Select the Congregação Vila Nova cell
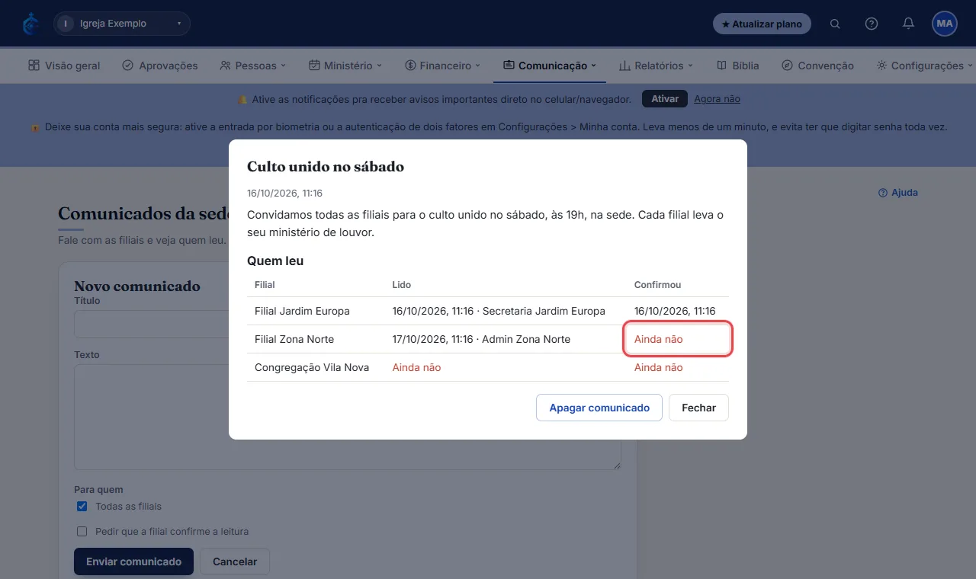 point(312,367)
